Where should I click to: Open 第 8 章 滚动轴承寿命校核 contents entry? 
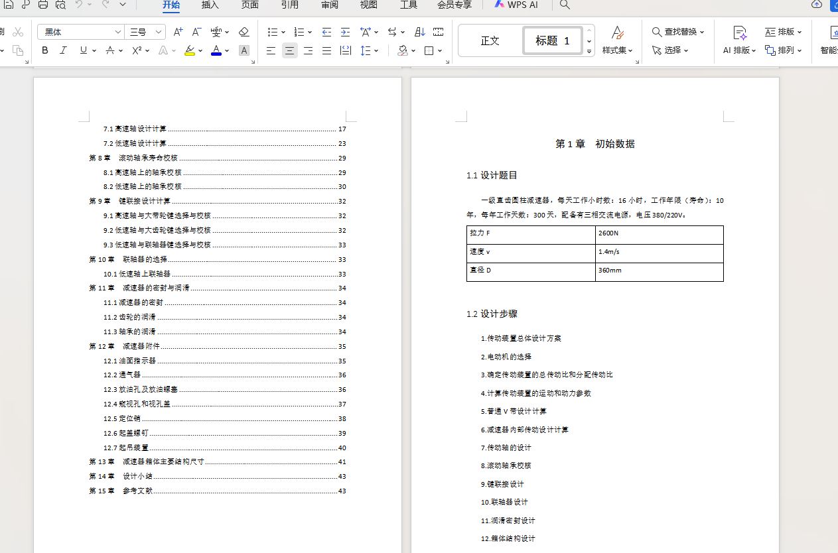218,158
